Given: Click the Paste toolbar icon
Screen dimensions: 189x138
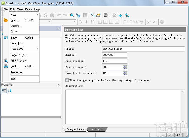Looking at the screenshot, I should pyautogui.click(x=52, y=15).
